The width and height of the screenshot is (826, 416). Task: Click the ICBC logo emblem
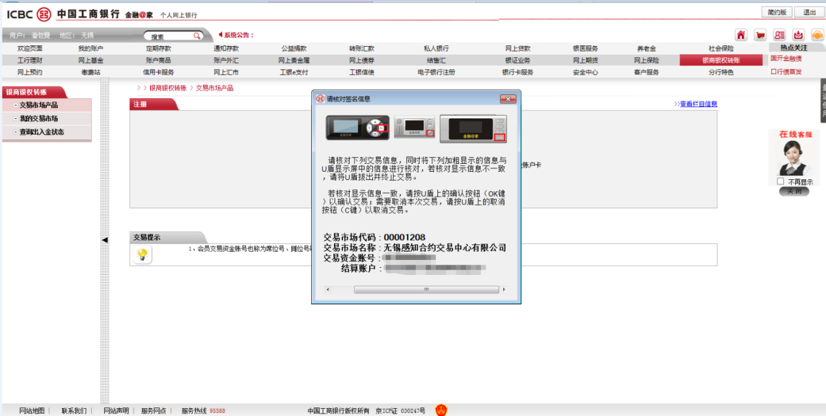click(44, 14)
